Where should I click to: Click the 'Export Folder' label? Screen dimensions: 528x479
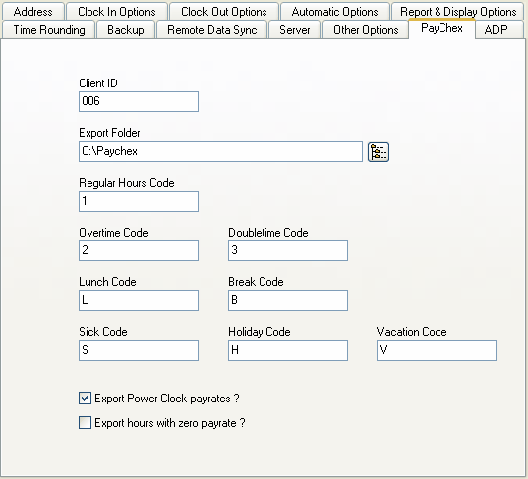tap(109, 133)
